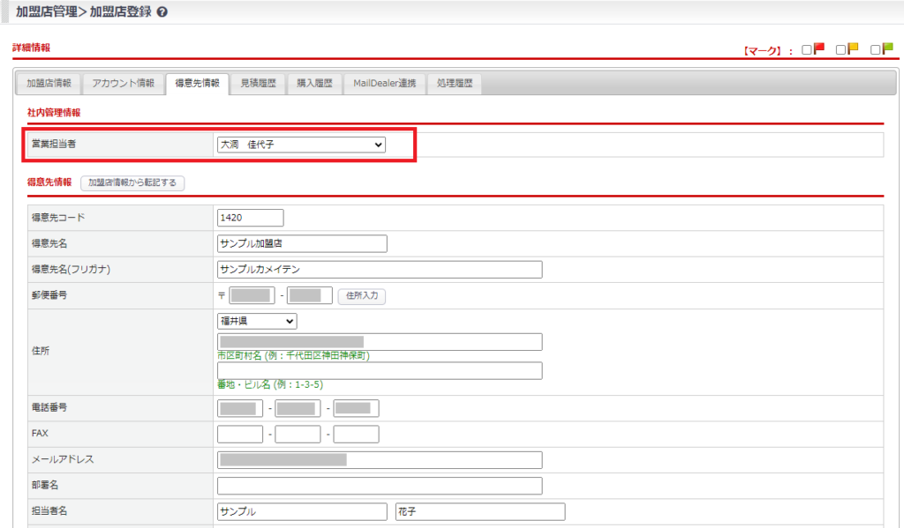
Task: Check the red flag mark checkbox
Action: pos(807,50)
